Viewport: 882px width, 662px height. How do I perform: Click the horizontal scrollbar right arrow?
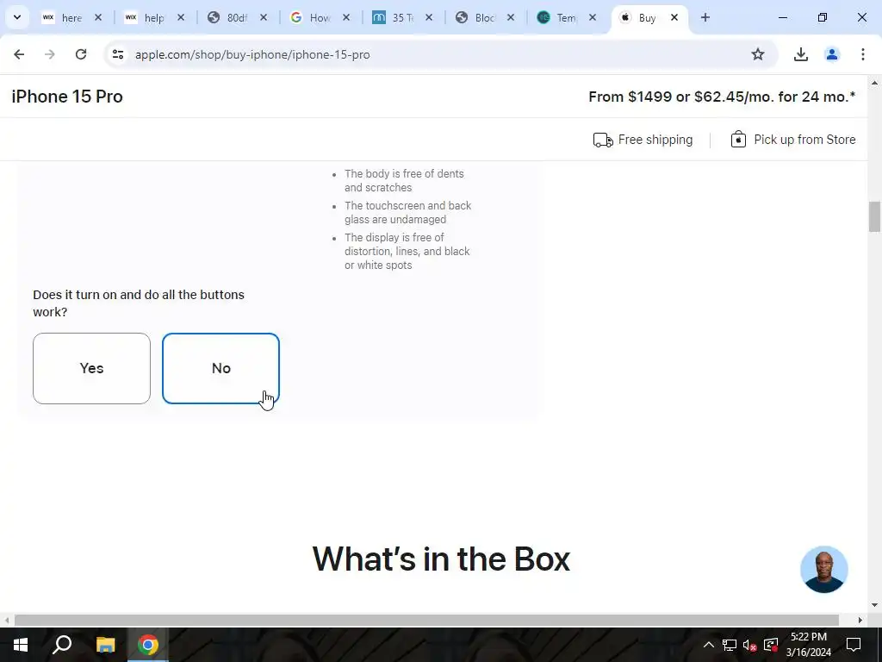click(x=860, y=620)
